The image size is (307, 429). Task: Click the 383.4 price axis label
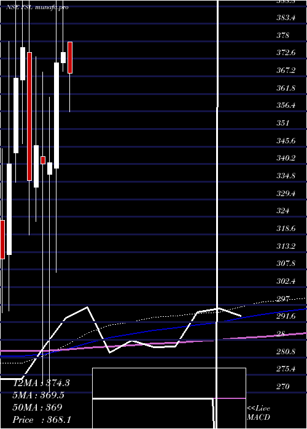pos(286,18)
